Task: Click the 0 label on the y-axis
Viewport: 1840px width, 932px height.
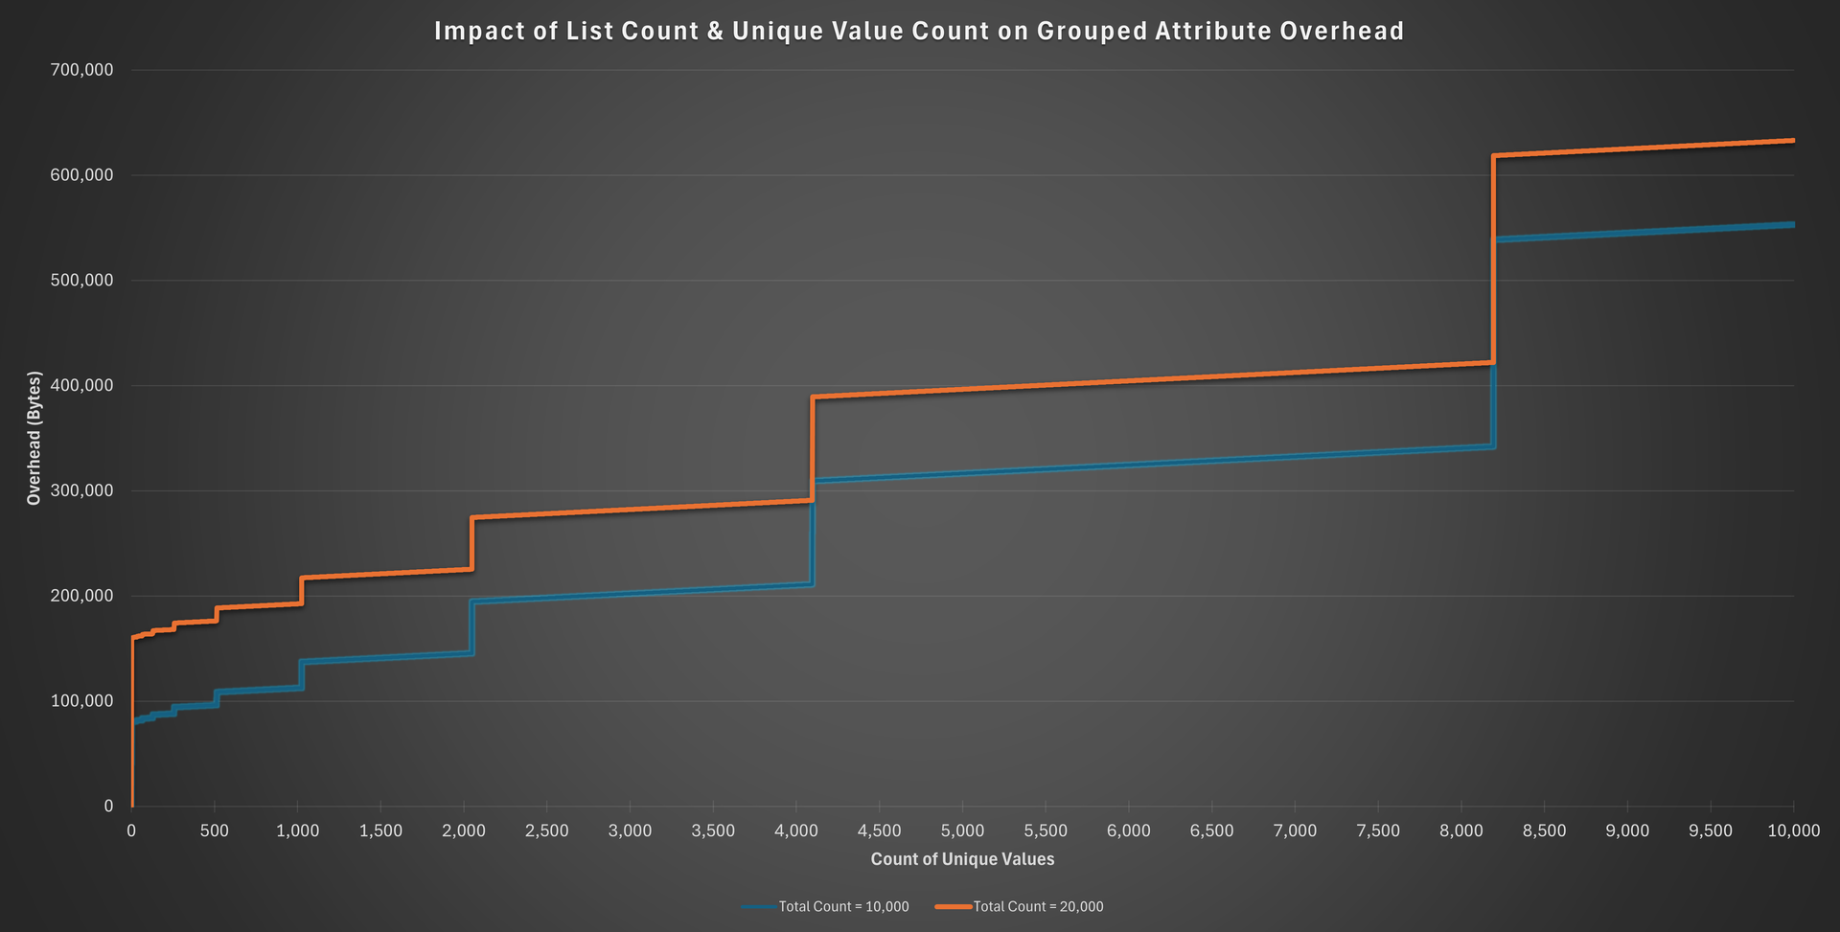Action: pos(108,807)
